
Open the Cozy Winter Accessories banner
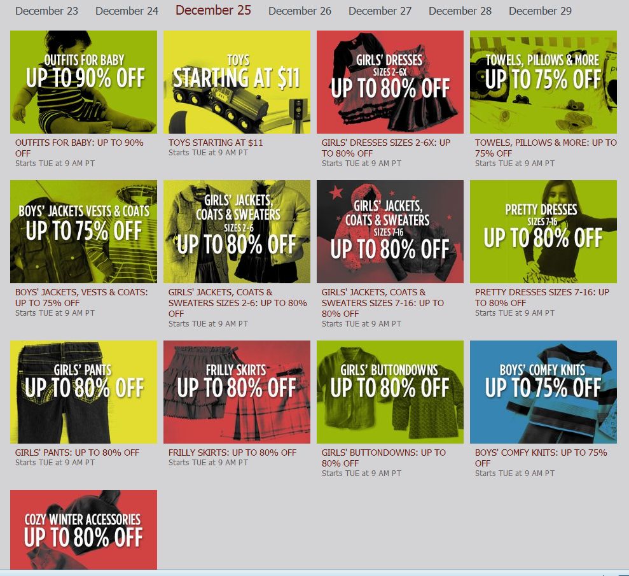click(83, 530)
